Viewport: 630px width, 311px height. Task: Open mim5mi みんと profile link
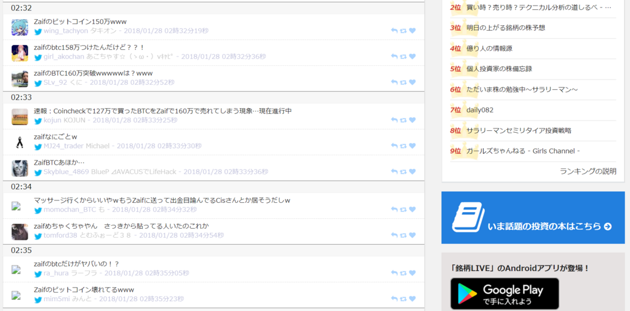point(68,299)
